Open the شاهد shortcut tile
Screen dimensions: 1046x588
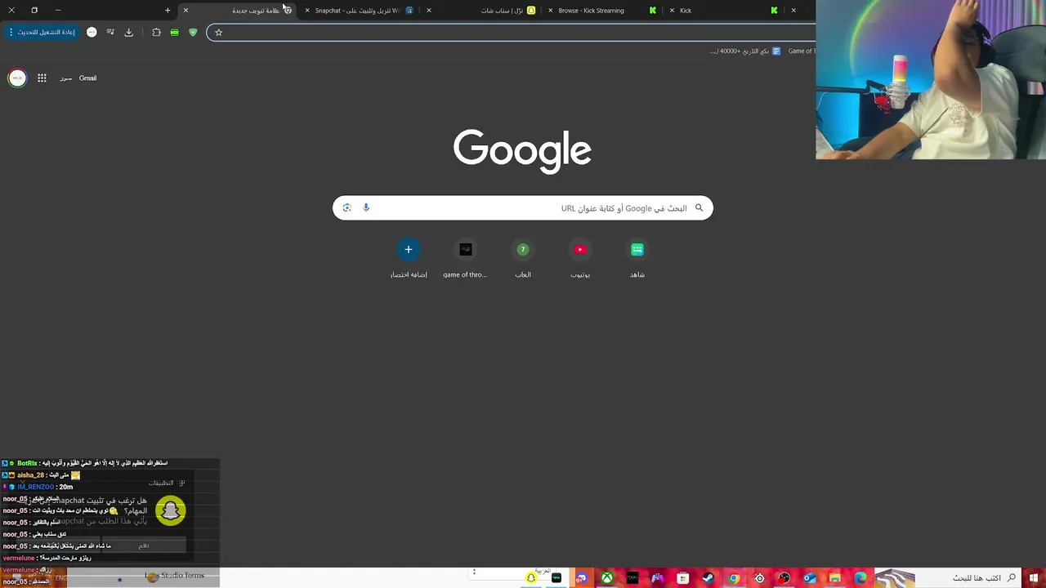pyautogui.click(x=637, y=258)
